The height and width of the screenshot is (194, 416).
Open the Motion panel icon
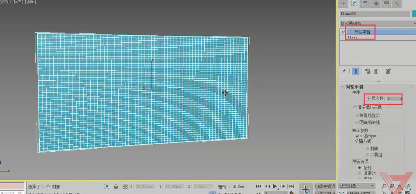coord(376,3)
